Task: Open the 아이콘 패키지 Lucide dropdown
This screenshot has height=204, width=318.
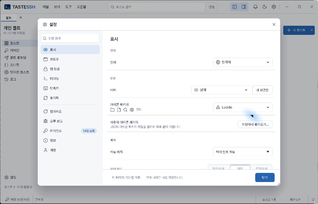Action: (x=243, y=107)
